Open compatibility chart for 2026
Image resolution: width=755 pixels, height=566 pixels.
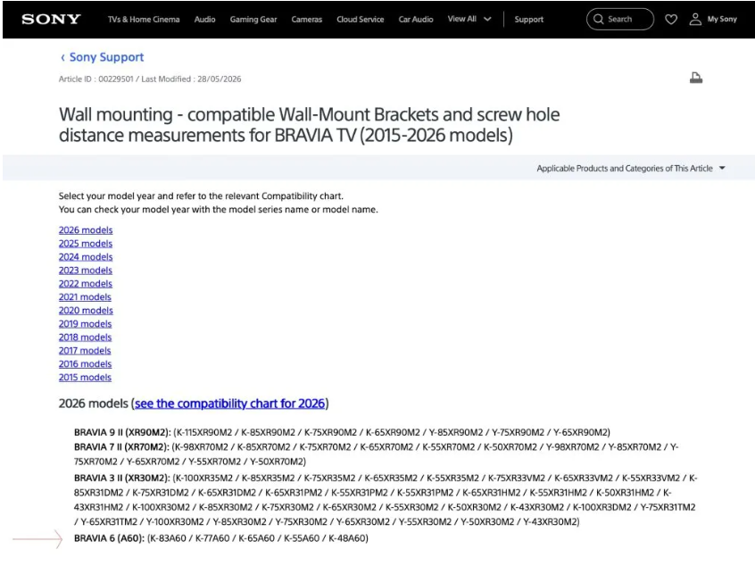(x=229, y=404)
